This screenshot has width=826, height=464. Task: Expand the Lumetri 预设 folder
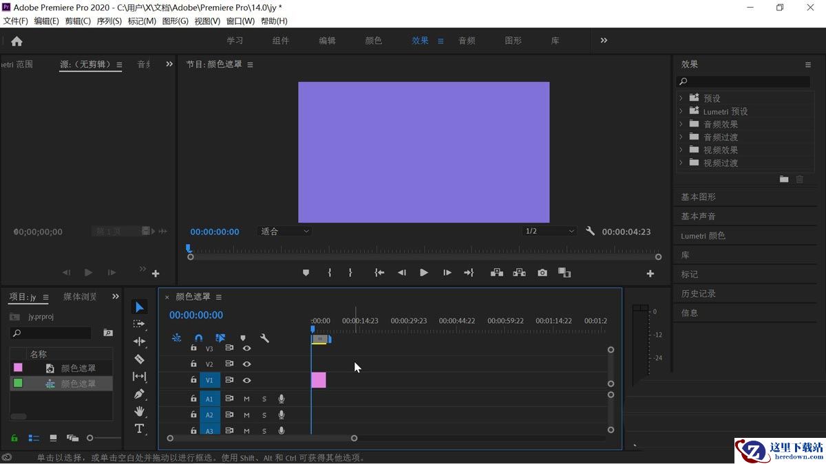pyautogui.click(x=681, y=111)
